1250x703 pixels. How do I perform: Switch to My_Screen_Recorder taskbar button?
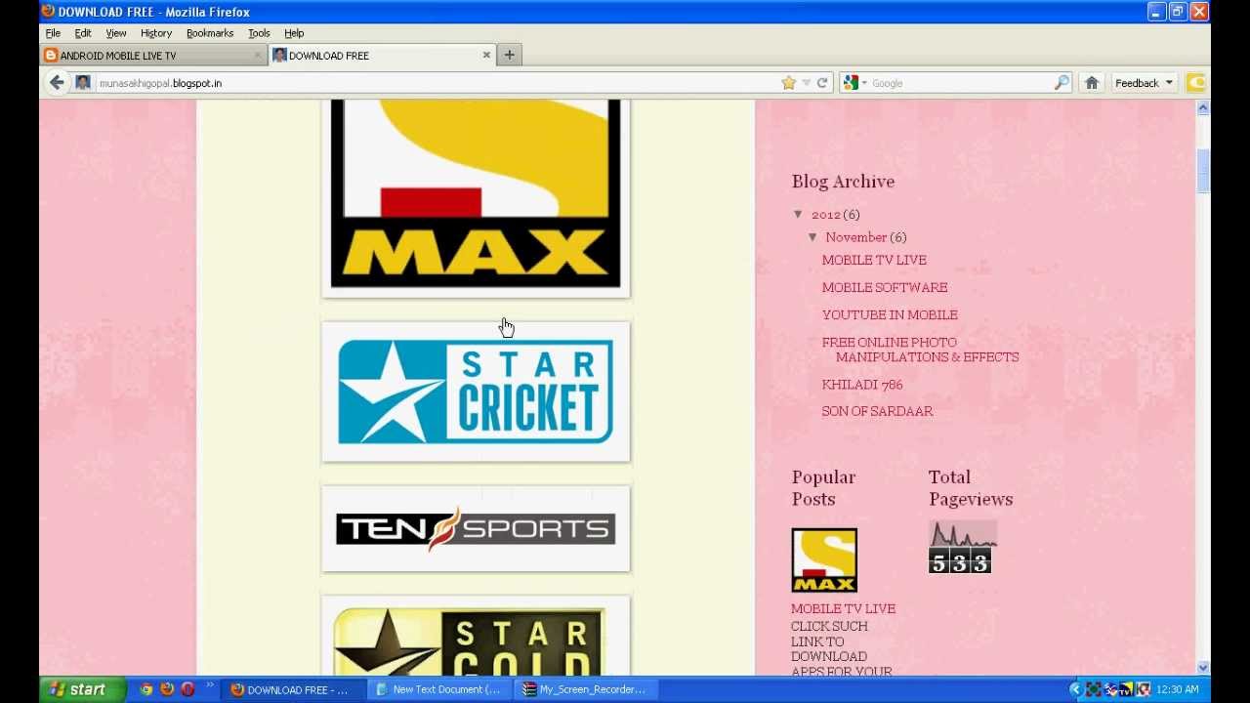coord(584,689)
